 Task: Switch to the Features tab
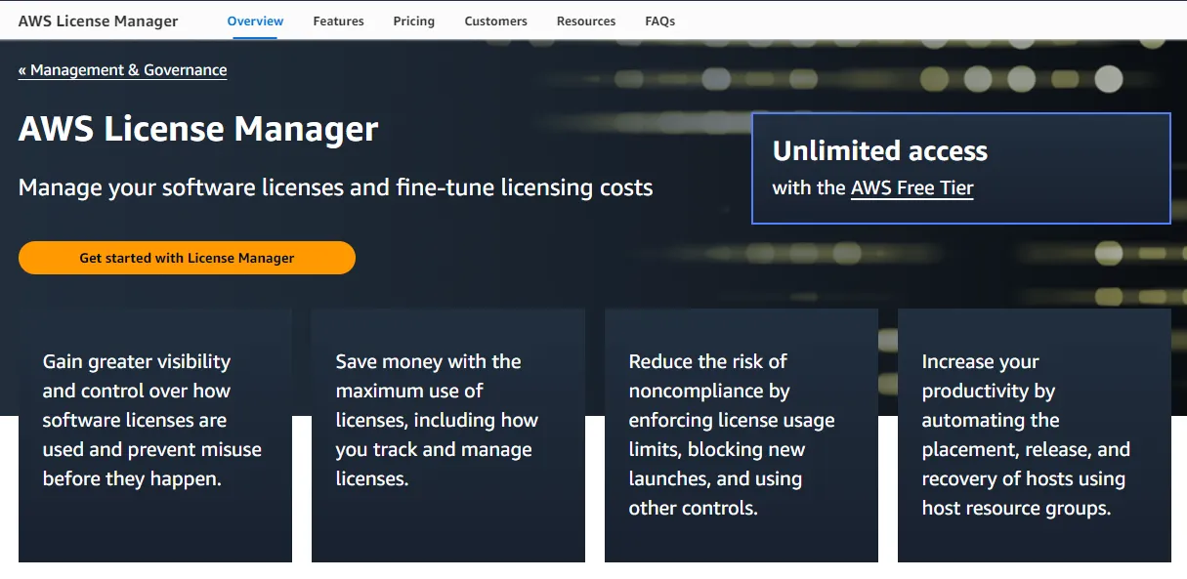339,21
